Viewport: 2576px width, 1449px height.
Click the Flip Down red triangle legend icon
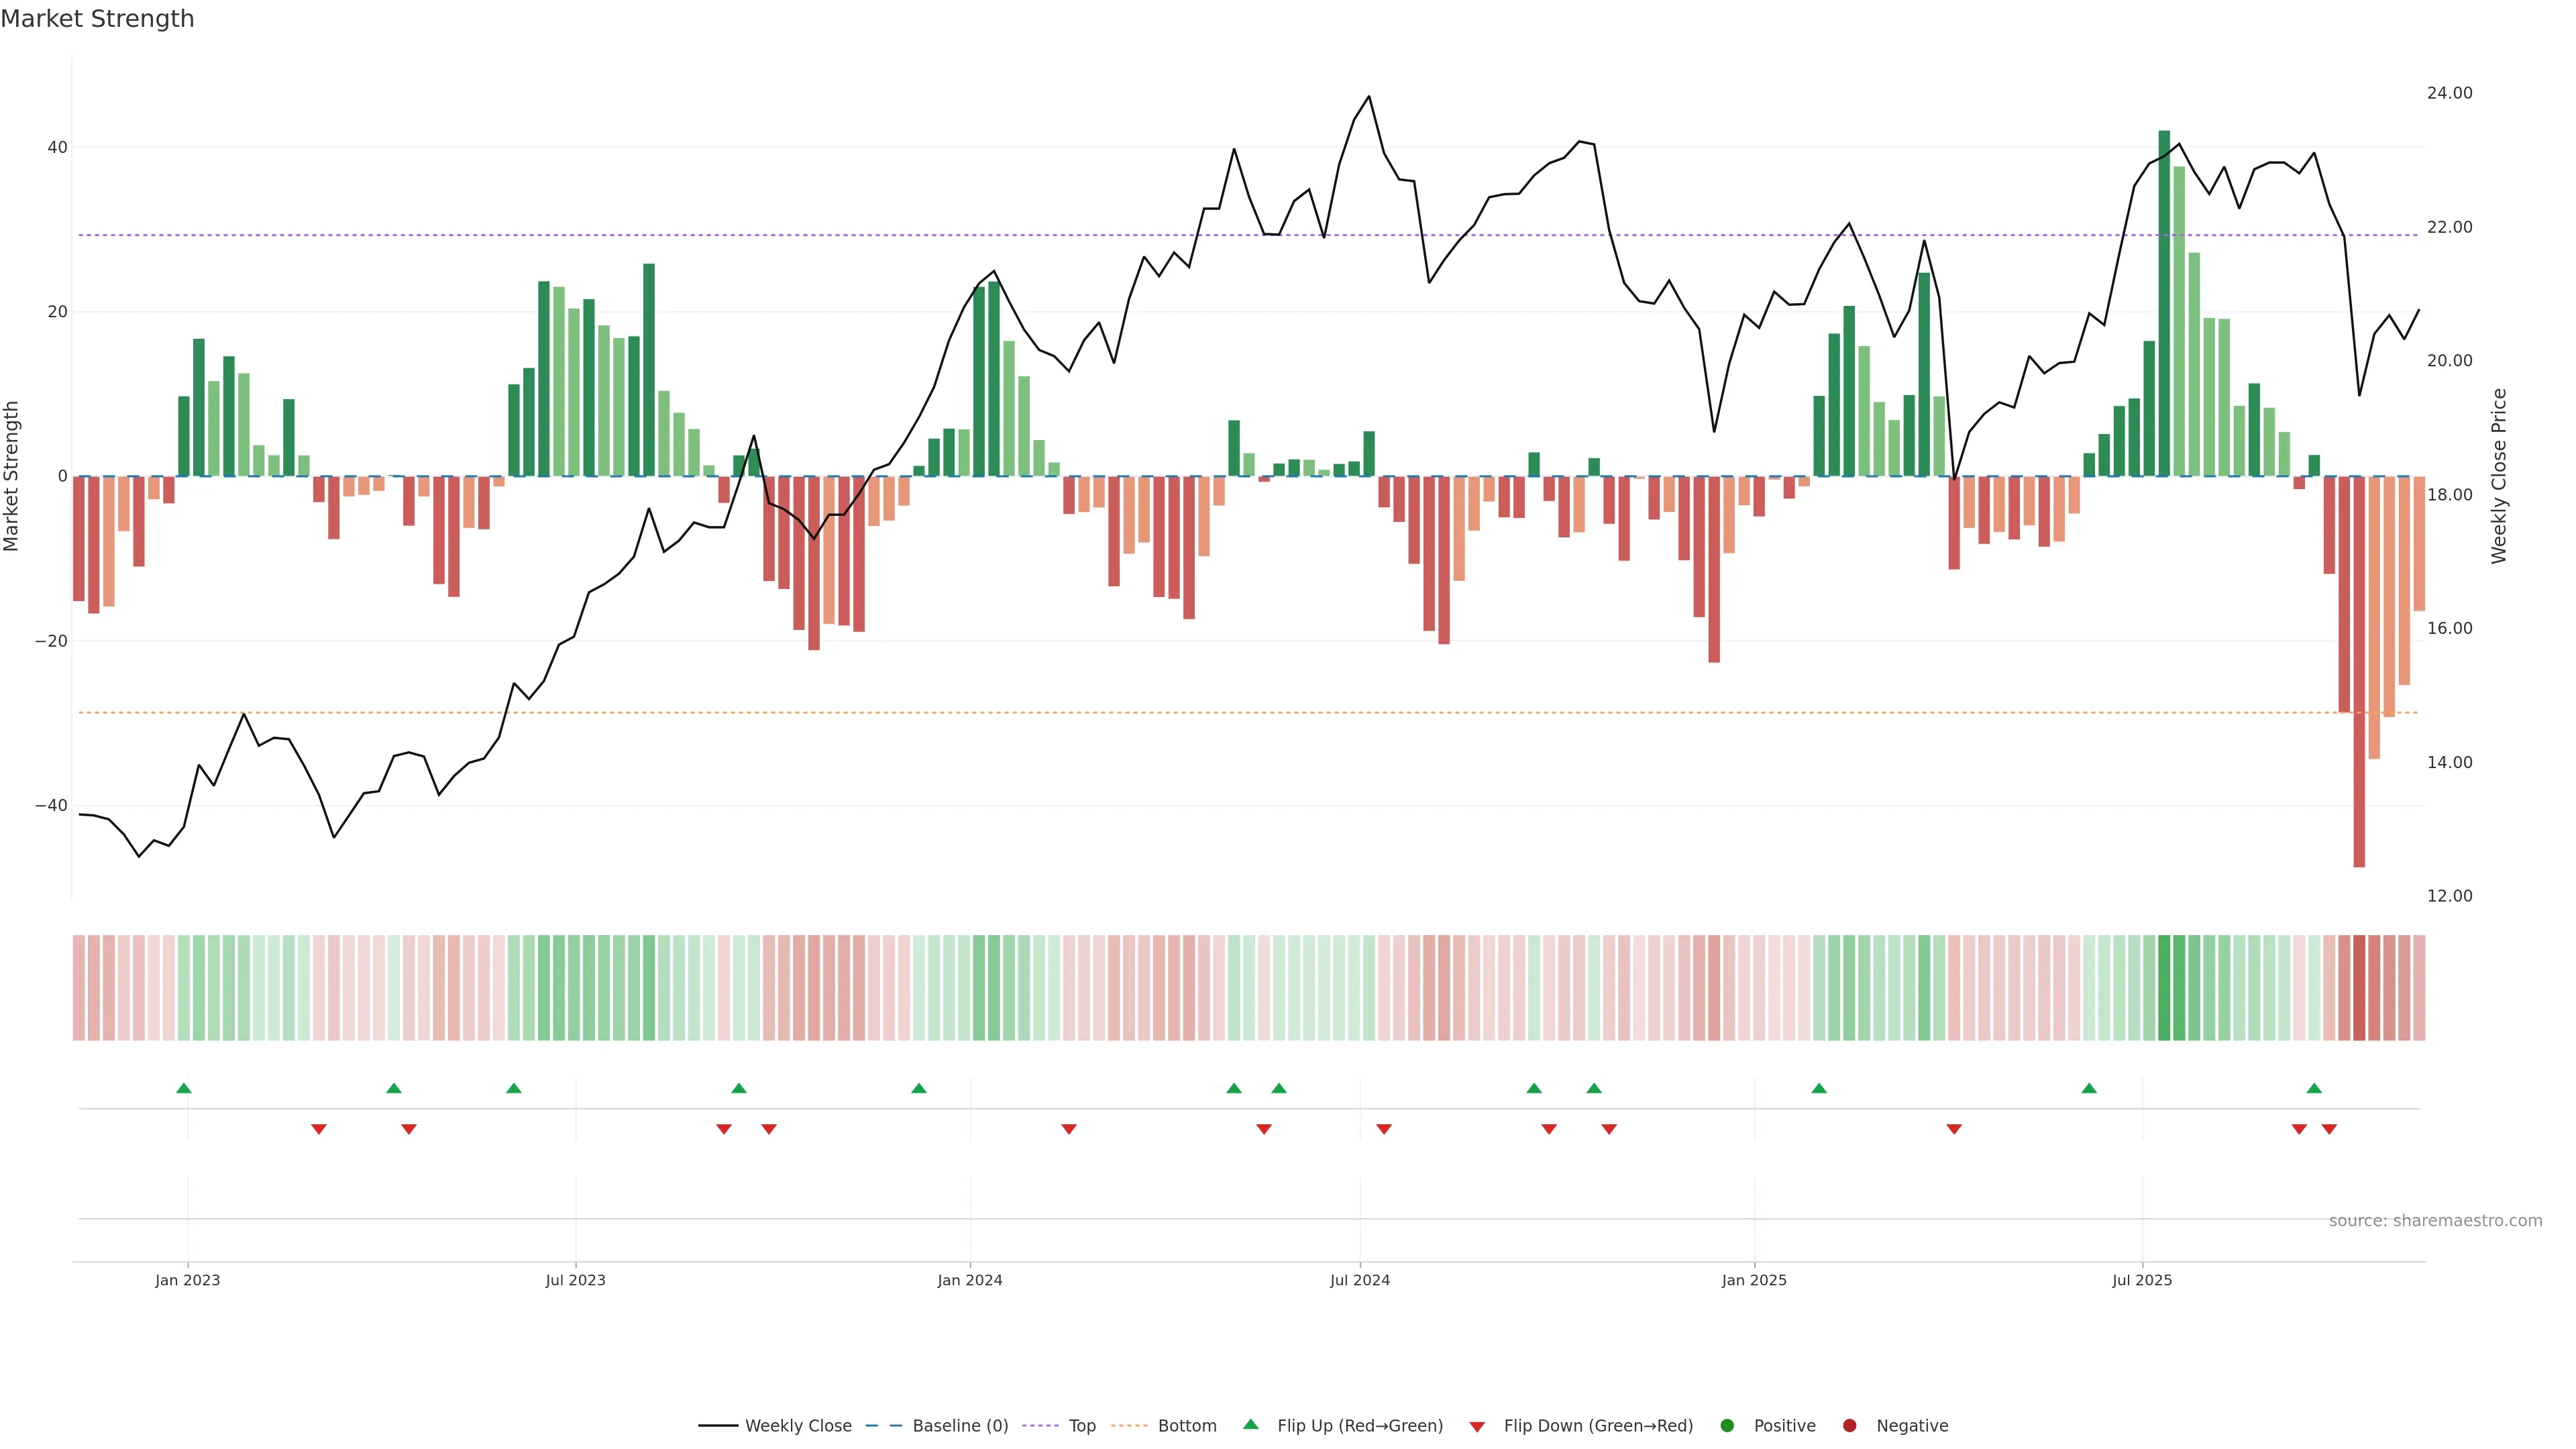click(1476, 1427)
